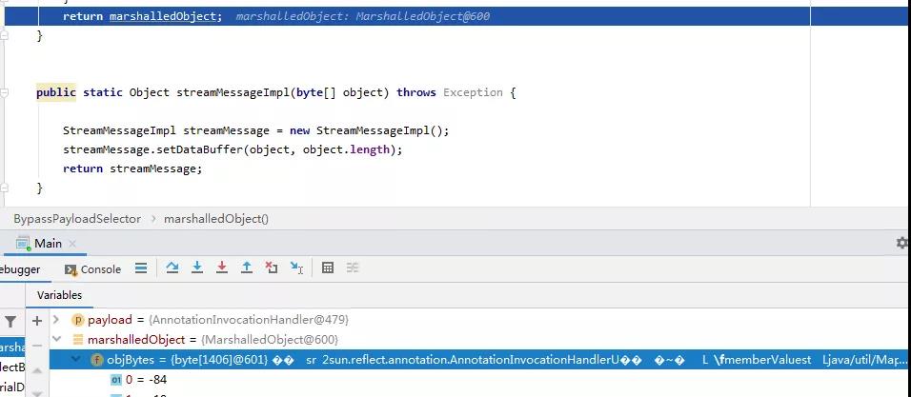Switch to the Console tab
The width and height of the screenshot is (911, 397).
click(93, 269)
